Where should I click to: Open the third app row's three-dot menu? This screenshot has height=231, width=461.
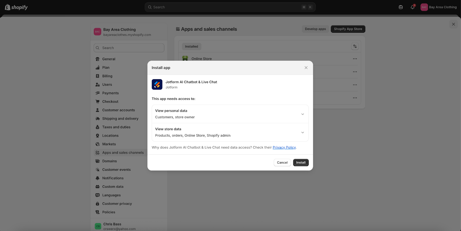pos(355,85)
